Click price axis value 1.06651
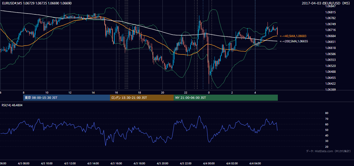 point(330,42)
